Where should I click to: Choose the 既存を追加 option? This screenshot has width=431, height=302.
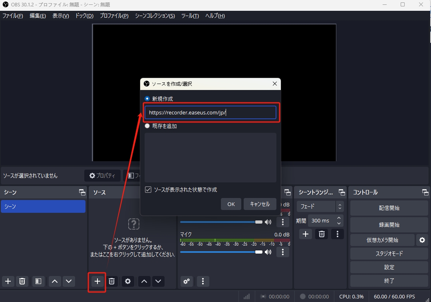[147, 126]
